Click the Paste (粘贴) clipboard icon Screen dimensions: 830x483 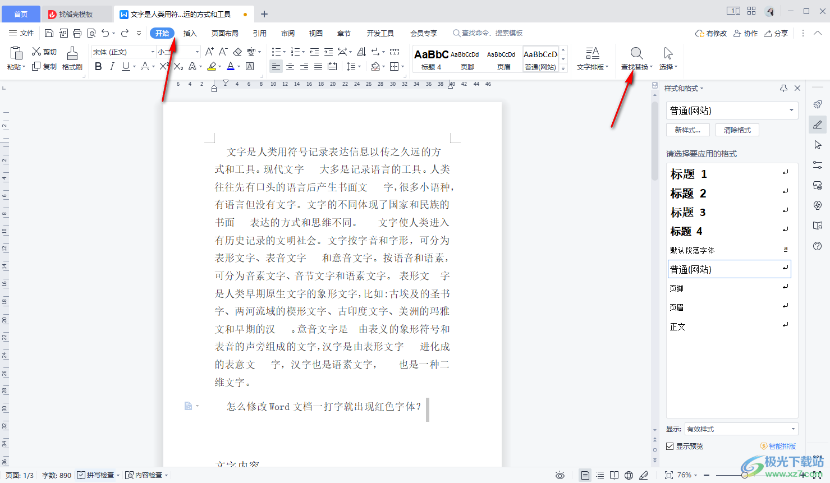click(x=16, y=53)
